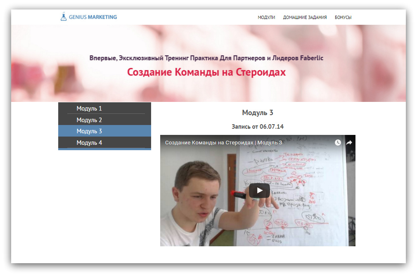417x276 pixels.
Task: Click the Genius Marketing flask logo icon
Action: click(63, 17)
